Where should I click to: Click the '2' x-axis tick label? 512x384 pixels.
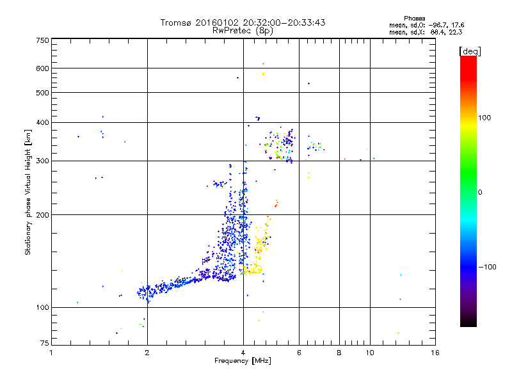(147, 353)
